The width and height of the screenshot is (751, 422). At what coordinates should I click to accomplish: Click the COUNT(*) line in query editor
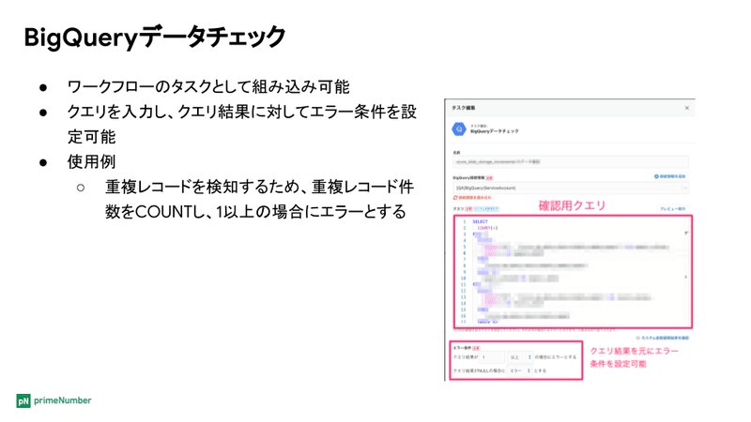487,228
